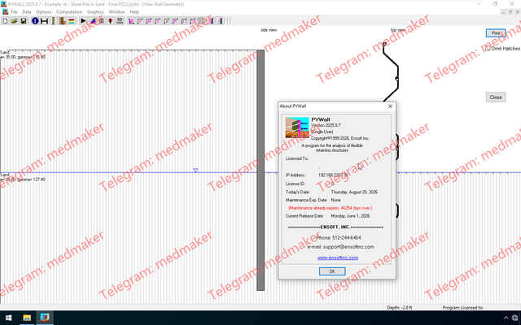The height and width of the screenshot is (325, 521).
Task: Click the red downward arrow toolbar icon
Action: pyautogui.click(x=111, y=21)
